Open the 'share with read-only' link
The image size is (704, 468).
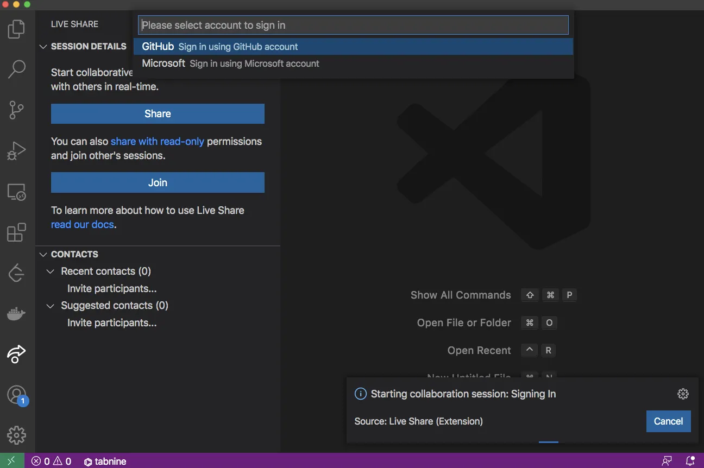[x=158, y=141]
